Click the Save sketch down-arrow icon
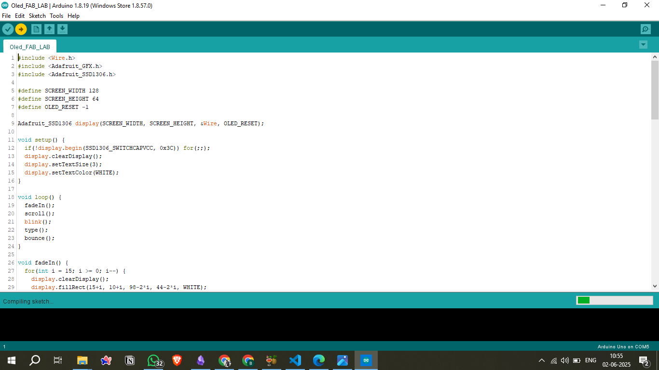The width and height of the screenshot is (659, 370). tap(62, 29)
